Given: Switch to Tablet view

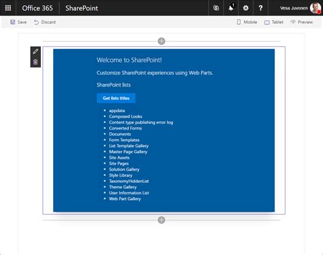Looking at the screenshot, I should pos(274,22).
